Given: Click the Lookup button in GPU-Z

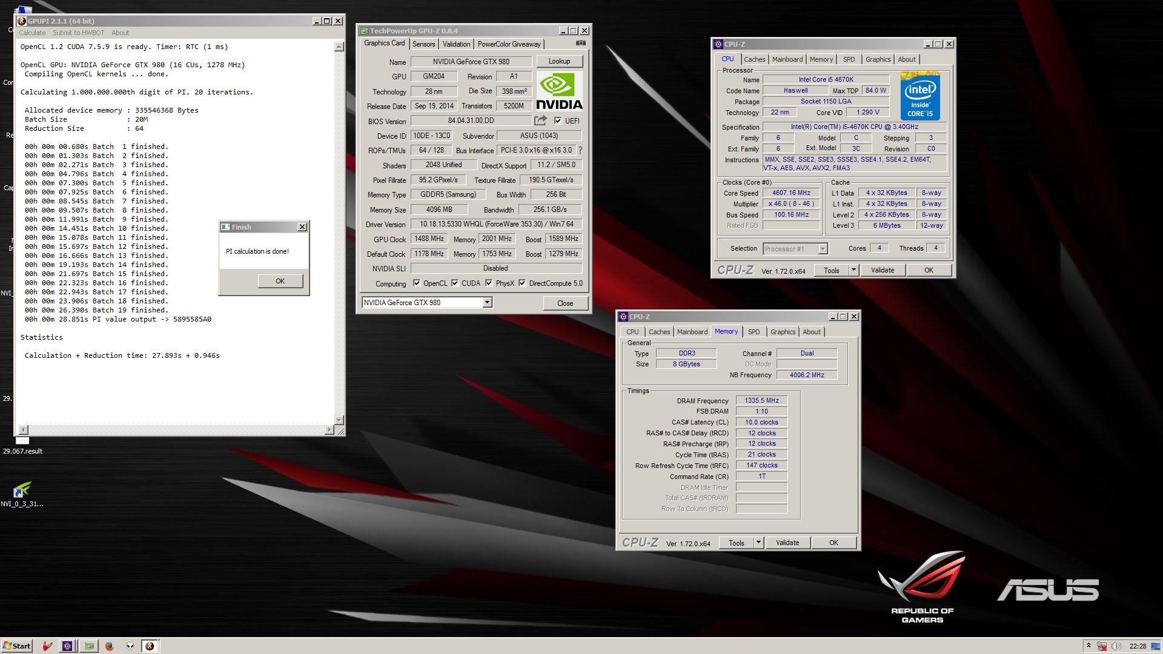Looking at the screenshot, I should click(x=559, y=61).
